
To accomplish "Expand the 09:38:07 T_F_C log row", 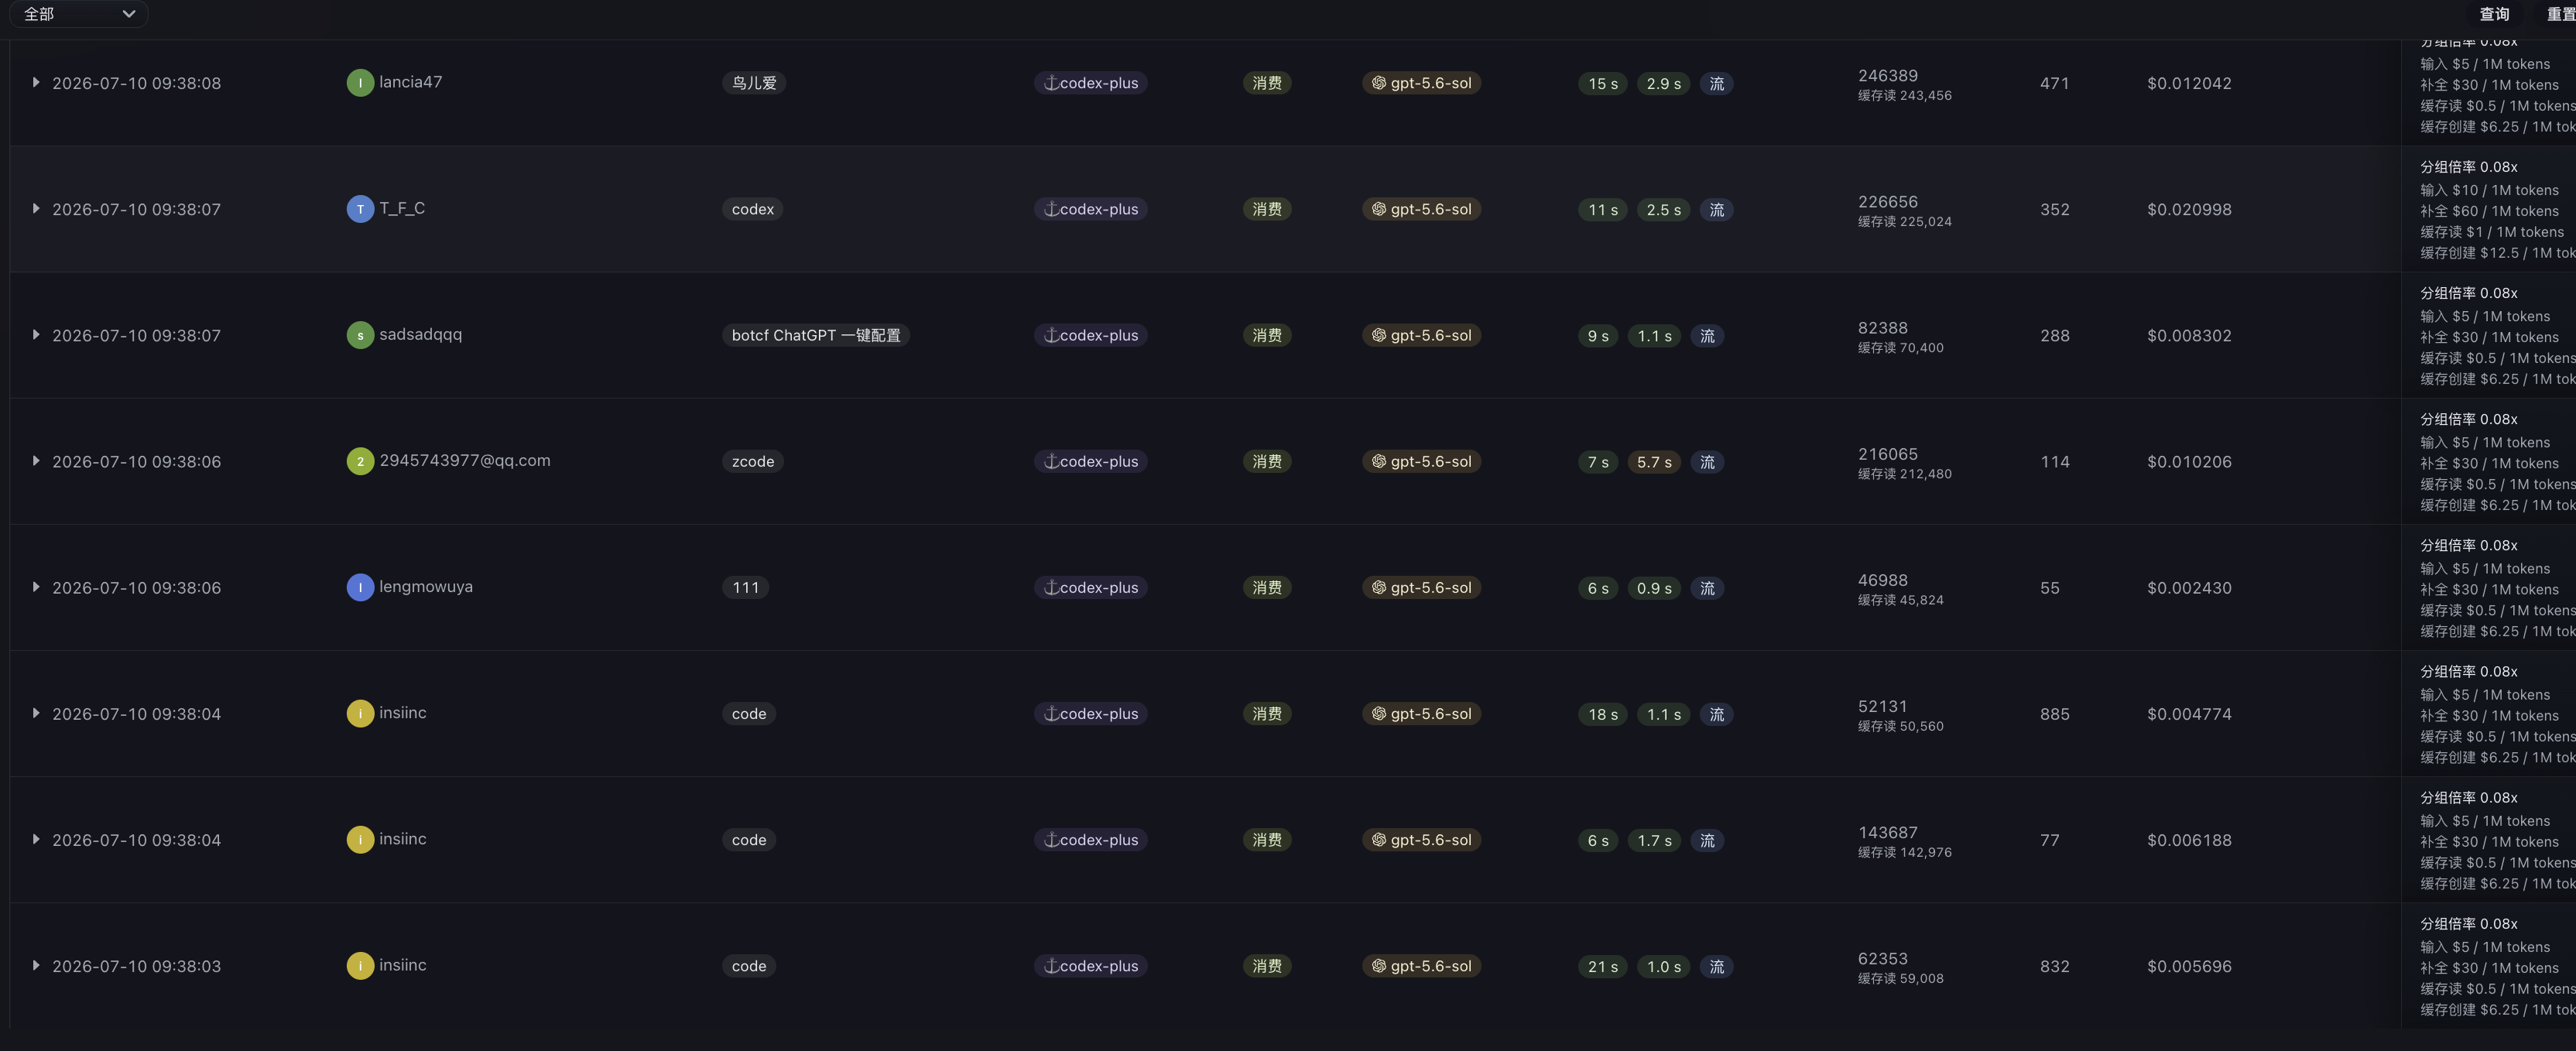I will pyautogui.click(x=36, y=208).
